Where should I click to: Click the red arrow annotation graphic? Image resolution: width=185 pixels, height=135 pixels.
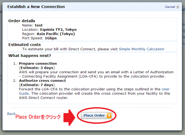[69, 118]
